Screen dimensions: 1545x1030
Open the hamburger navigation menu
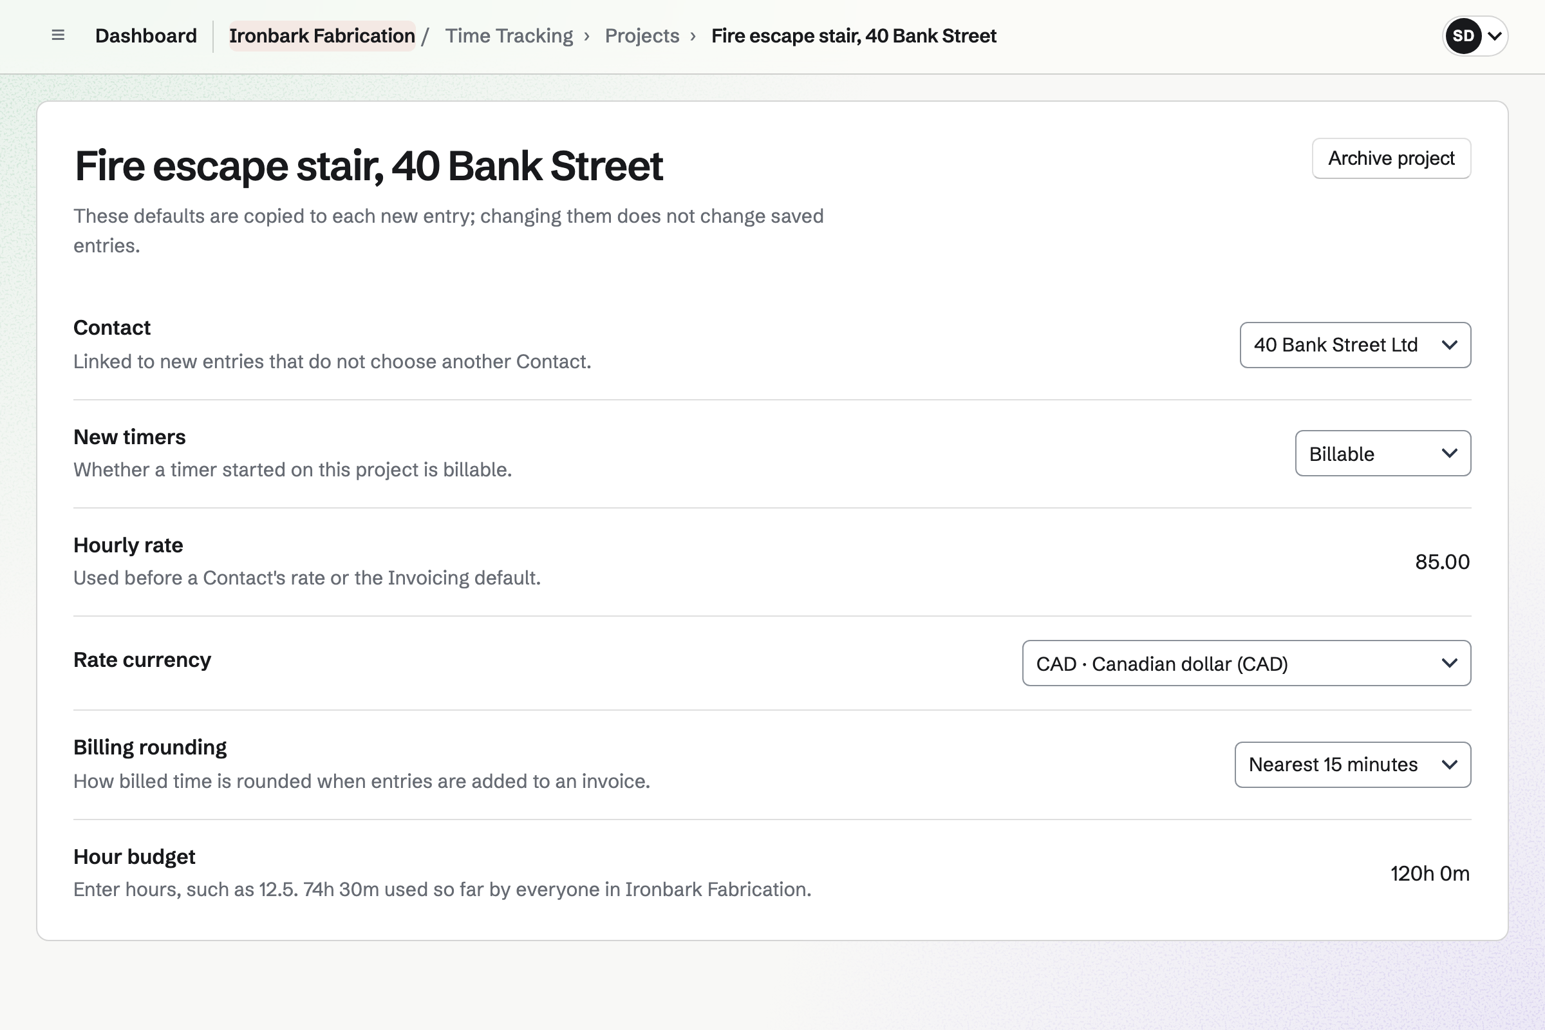tap(58, 35)
